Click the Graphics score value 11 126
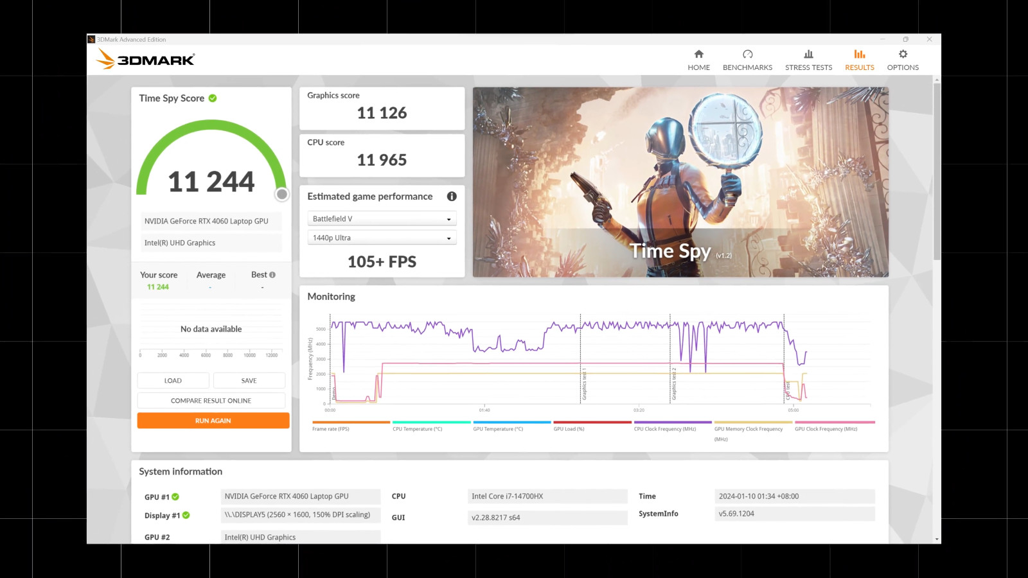 382,113
